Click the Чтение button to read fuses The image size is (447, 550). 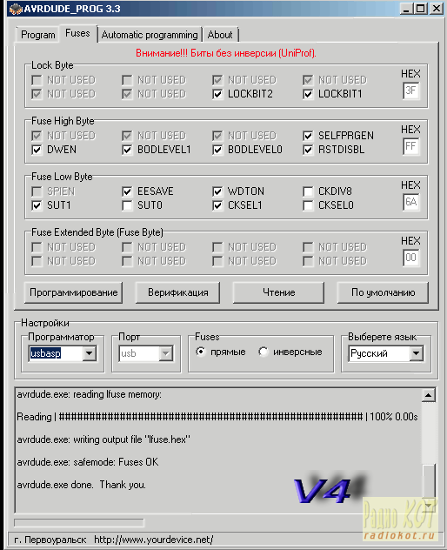278,292
